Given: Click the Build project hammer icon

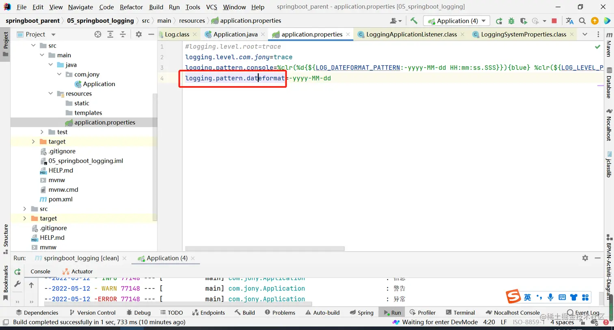Looking at the screenshot, I should tap(414, 21).
